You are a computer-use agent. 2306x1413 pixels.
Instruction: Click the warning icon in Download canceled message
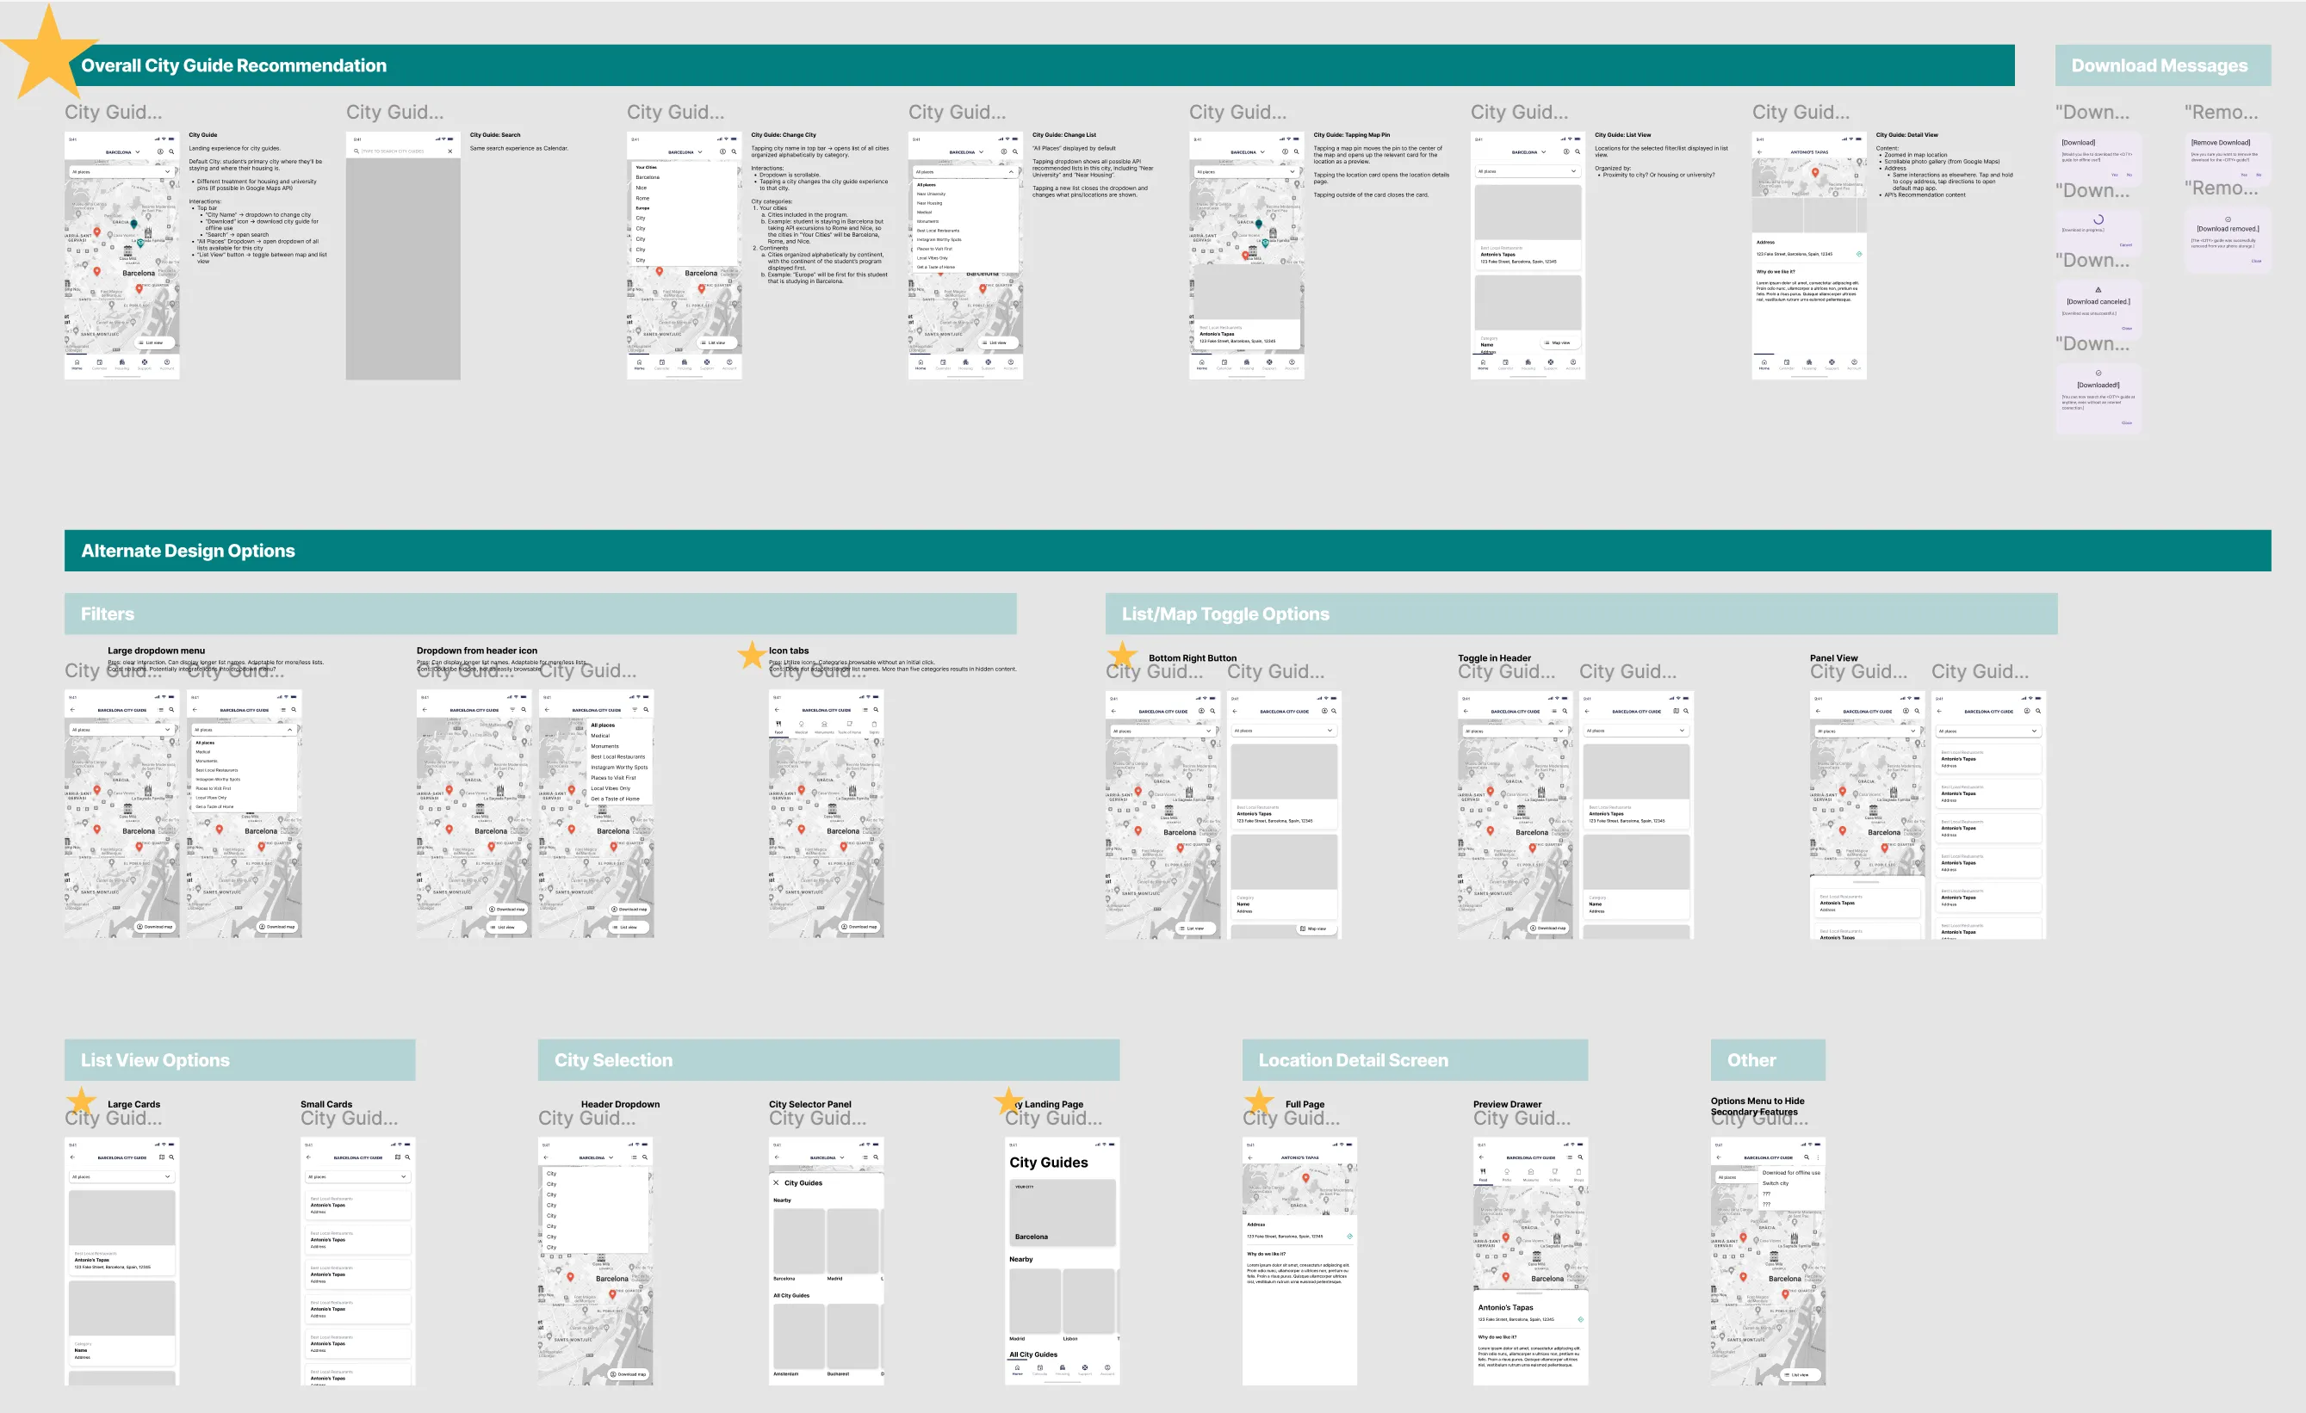click(x=2098, y=290)
